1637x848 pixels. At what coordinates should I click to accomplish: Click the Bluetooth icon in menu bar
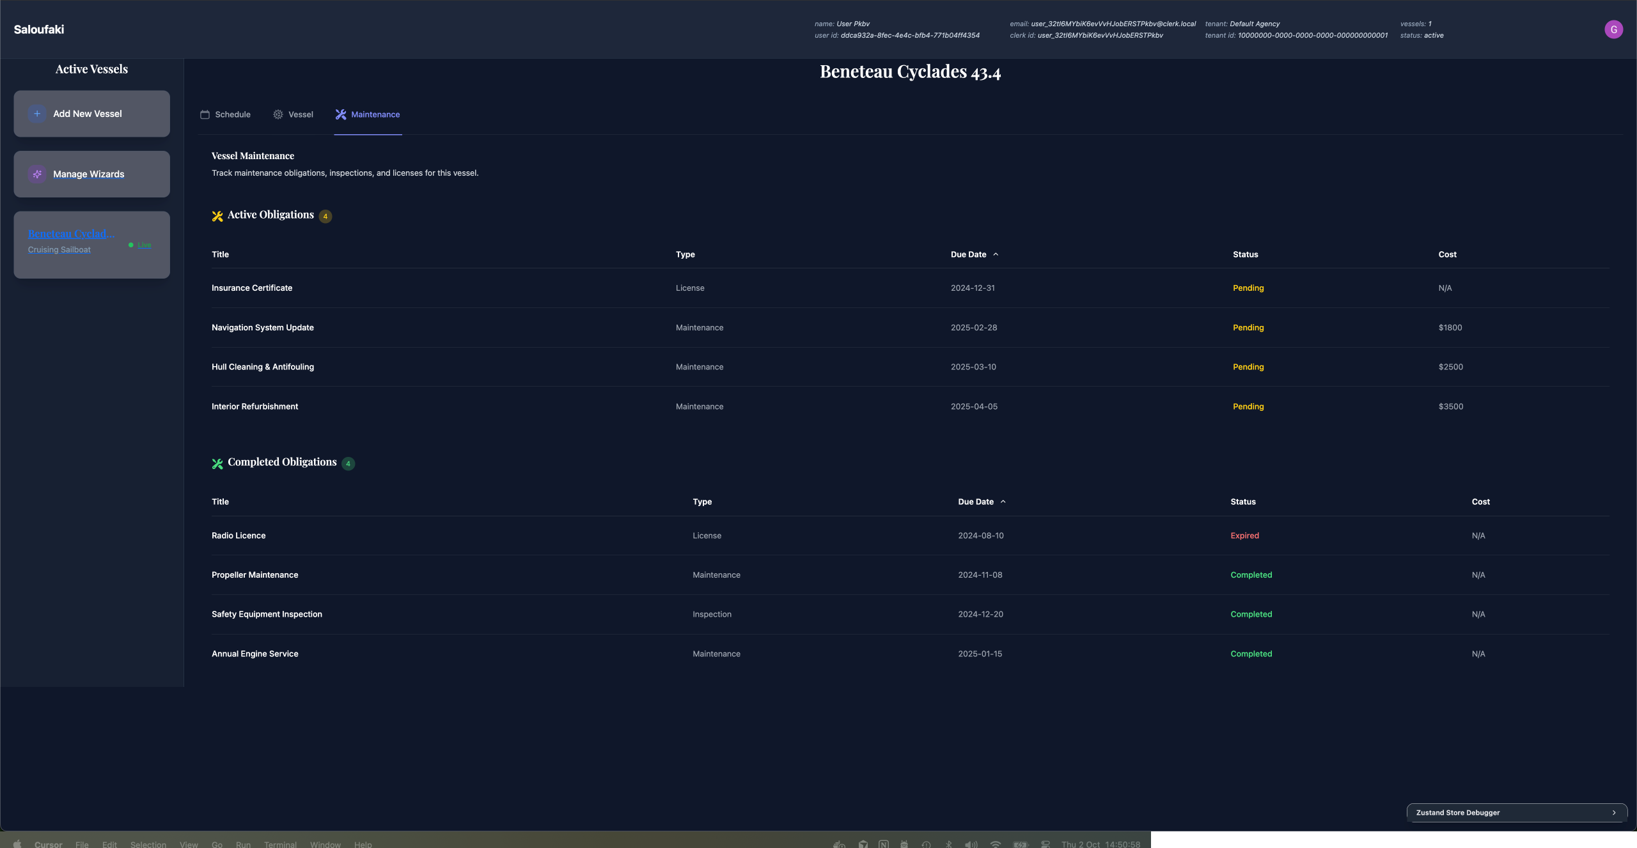coord(948,844)
